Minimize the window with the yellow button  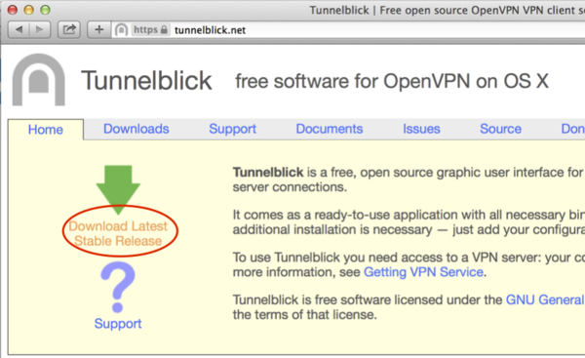[28, 10]
